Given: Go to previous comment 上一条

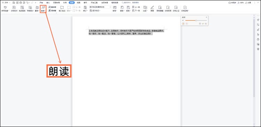Looking at the screenshot, I should tap(77, 7).
